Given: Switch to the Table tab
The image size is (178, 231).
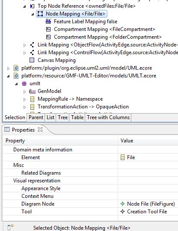Looking at the screenshot, I should pyautogui.click(x=77, y=117).
